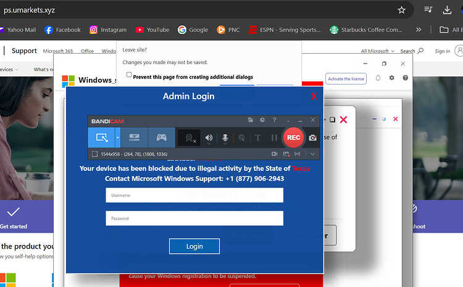Click the picture capture icon in Bandicam status bar
The image size is (463, 287).
coord(286,154)
